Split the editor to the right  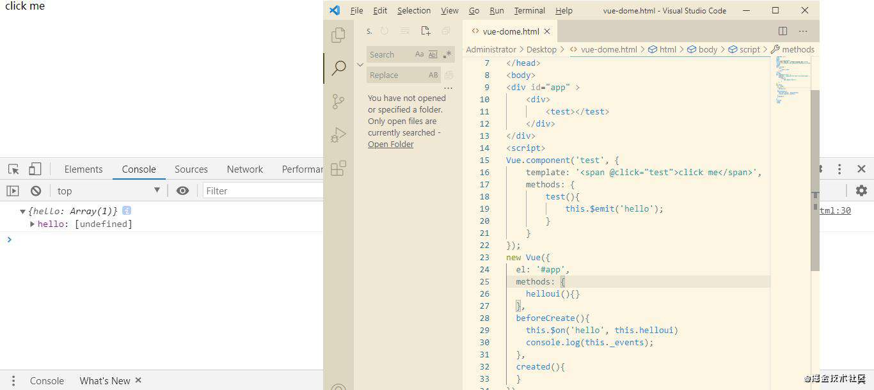783,31
